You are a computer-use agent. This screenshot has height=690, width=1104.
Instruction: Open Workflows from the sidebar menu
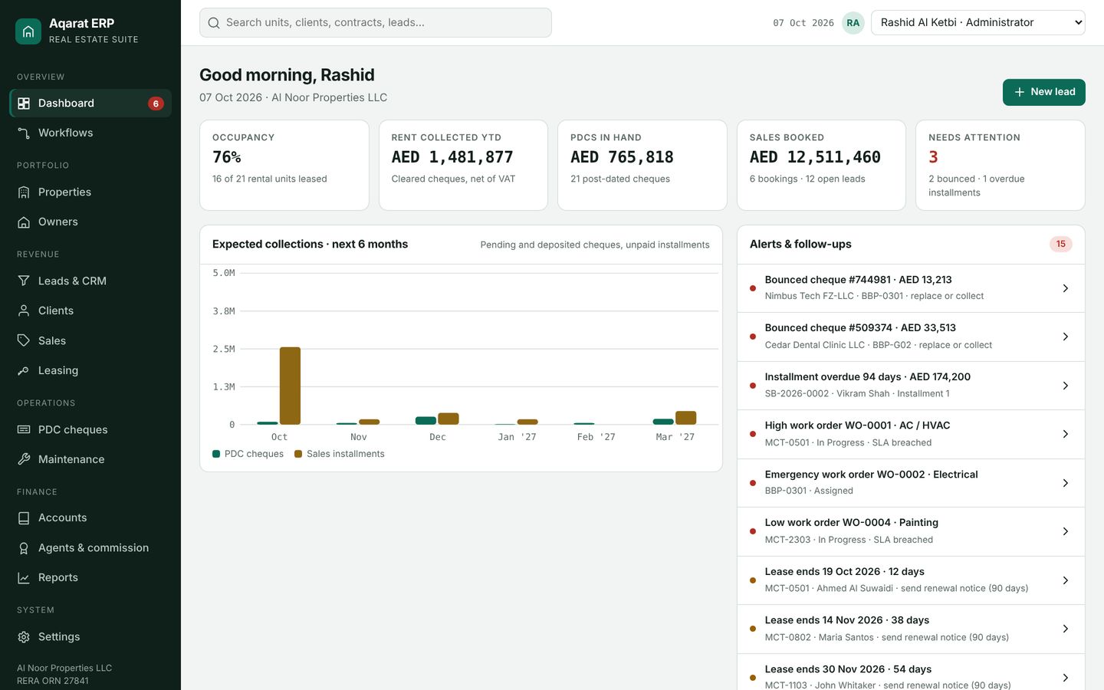click(x=90, y=133)
